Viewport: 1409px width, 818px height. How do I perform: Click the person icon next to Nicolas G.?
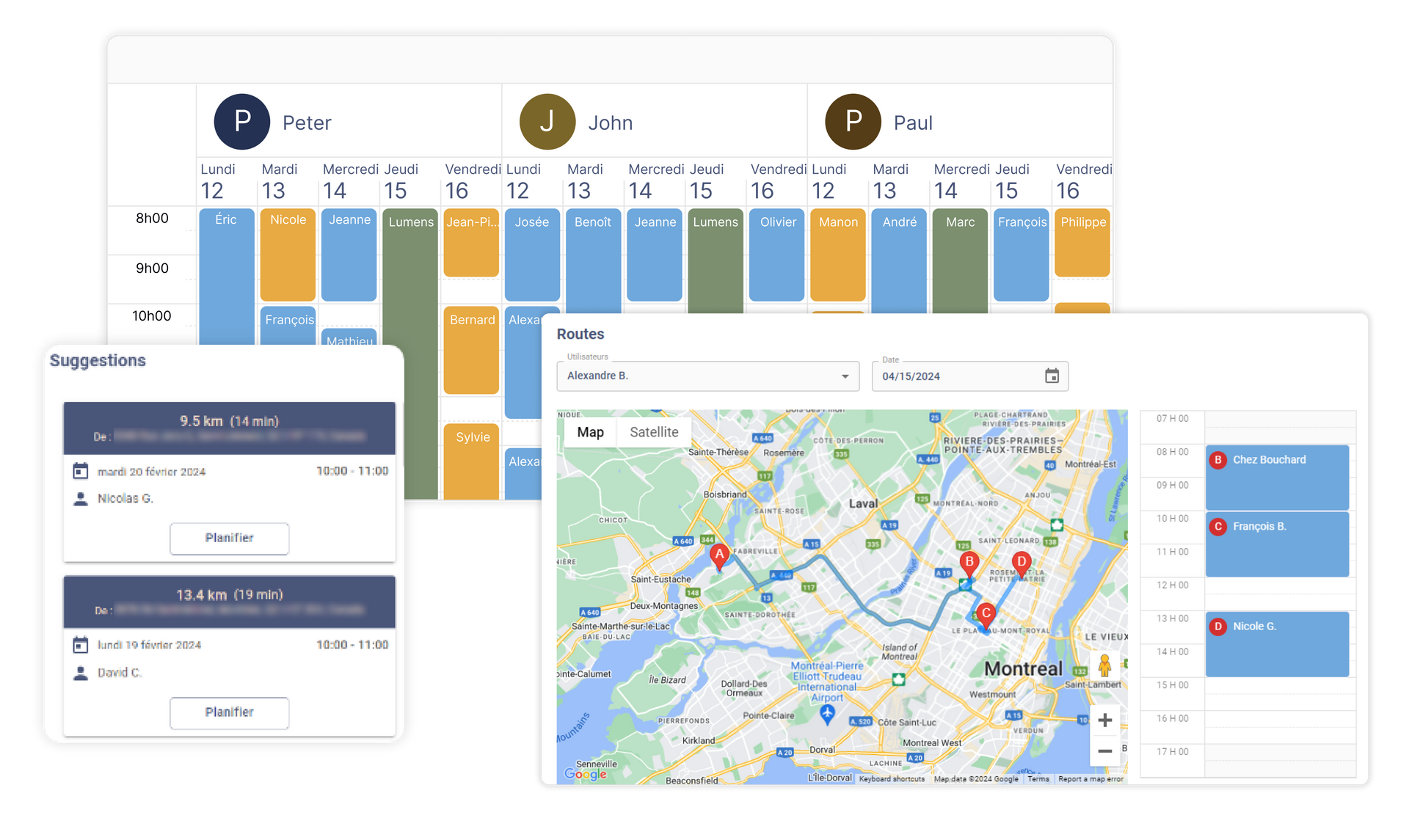coord(81,497)
